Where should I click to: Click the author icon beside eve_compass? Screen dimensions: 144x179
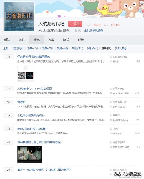111,57
